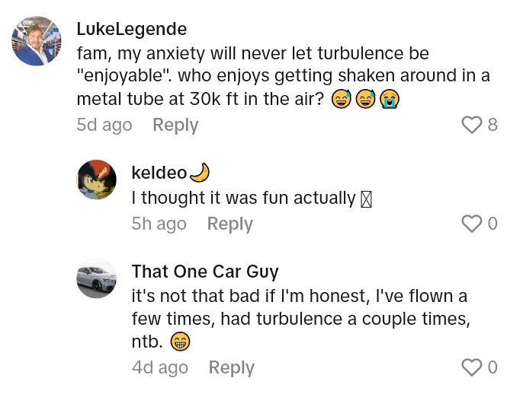Viewport: 507px width, 394px height.
Task: Open keldeo's avatar image
Action: point(97,180)
